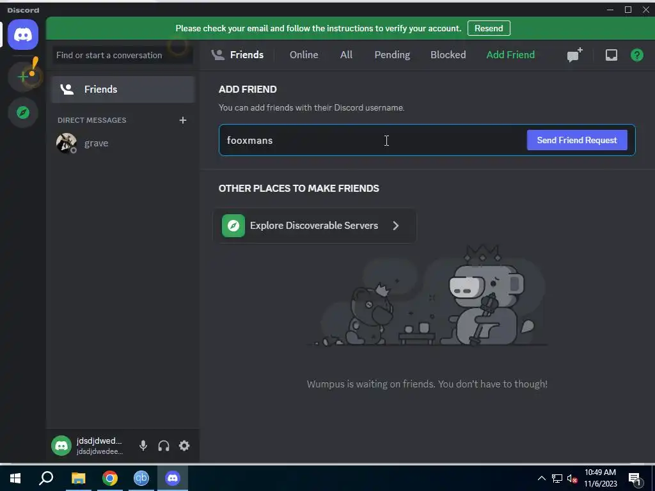
Task: Create a new group DM icon
Action: coord(575,55)
